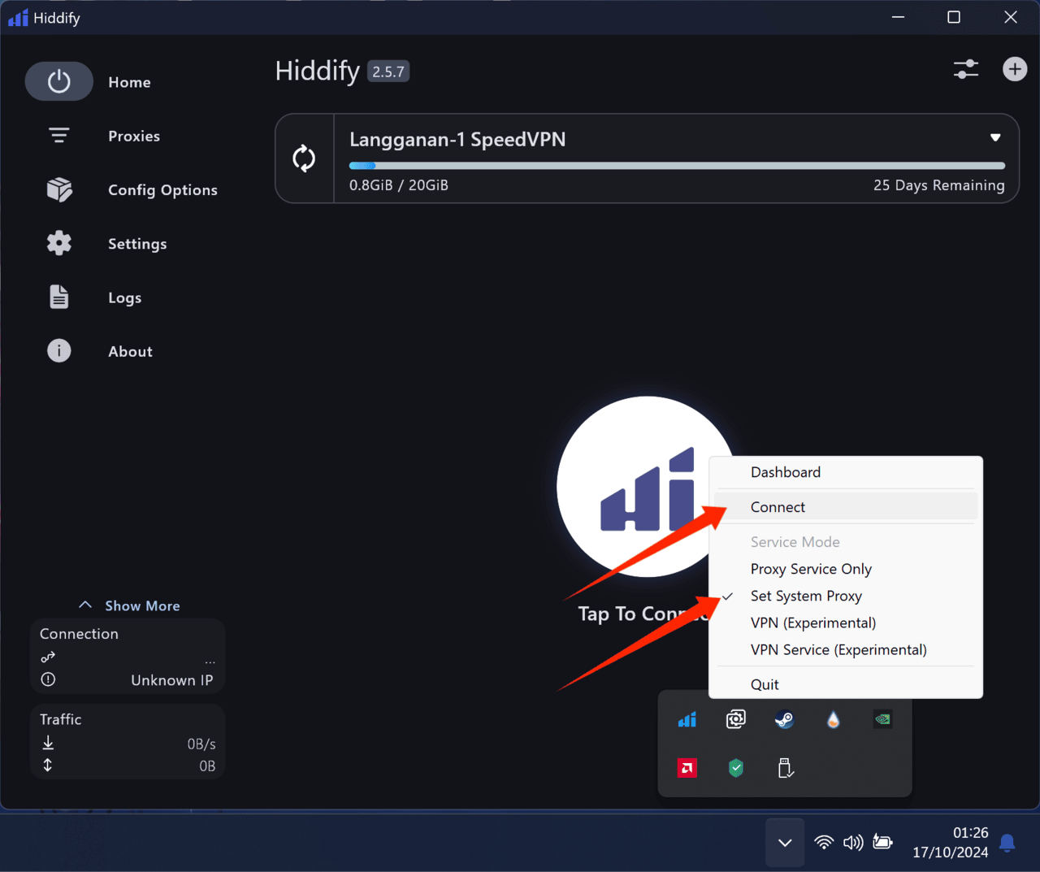Click the 25 Days Remaining text
Viewport: 1040px width, 872px height.
[939, 185]
